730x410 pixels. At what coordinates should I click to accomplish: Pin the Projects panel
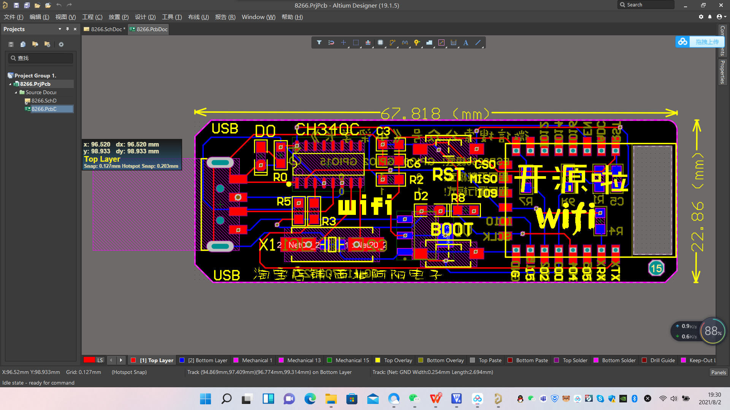coord(67,29)
